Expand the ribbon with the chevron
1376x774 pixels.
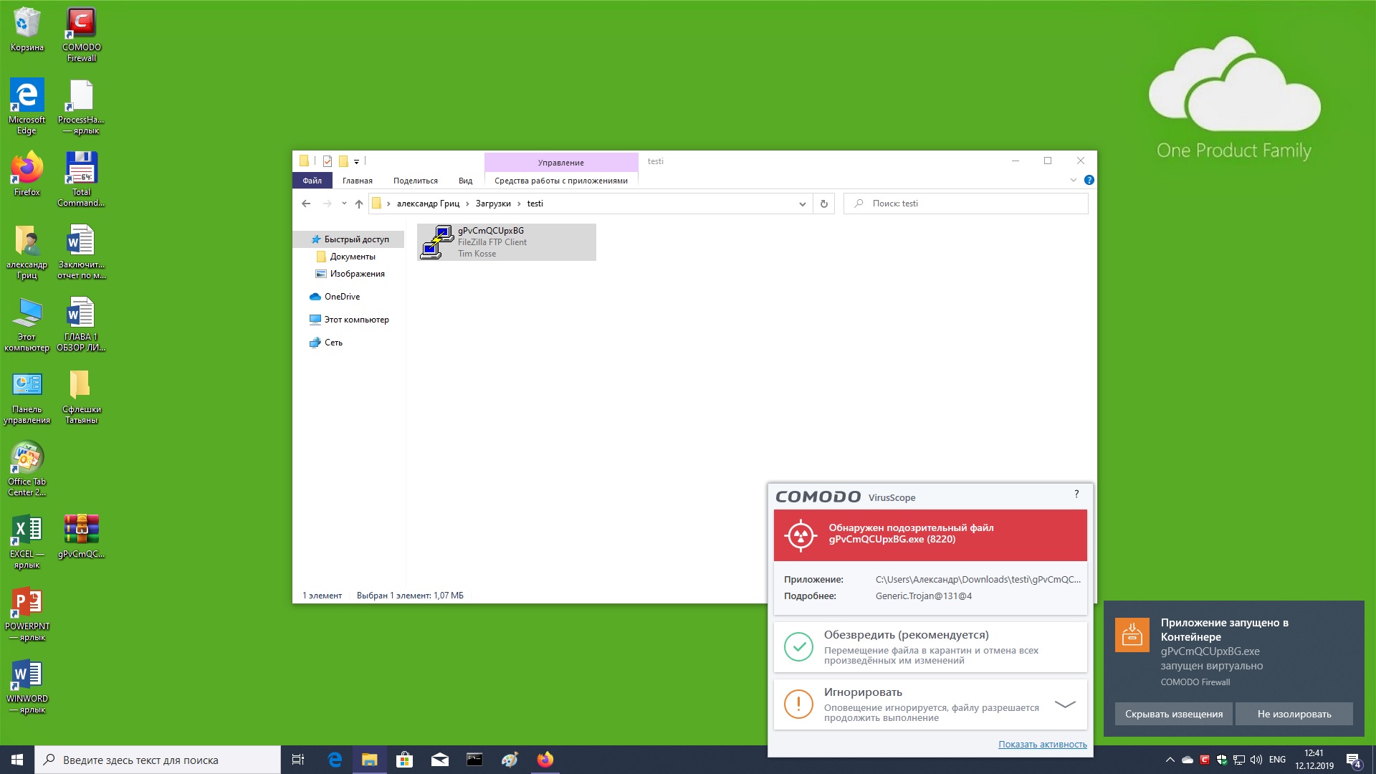pyautogui.click(x=1073, y=180)
